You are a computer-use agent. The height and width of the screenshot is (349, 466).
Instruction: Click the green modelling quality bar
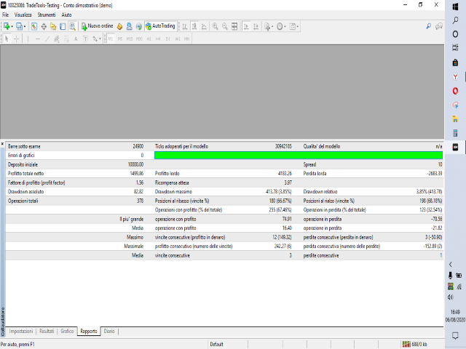[299, 155]
